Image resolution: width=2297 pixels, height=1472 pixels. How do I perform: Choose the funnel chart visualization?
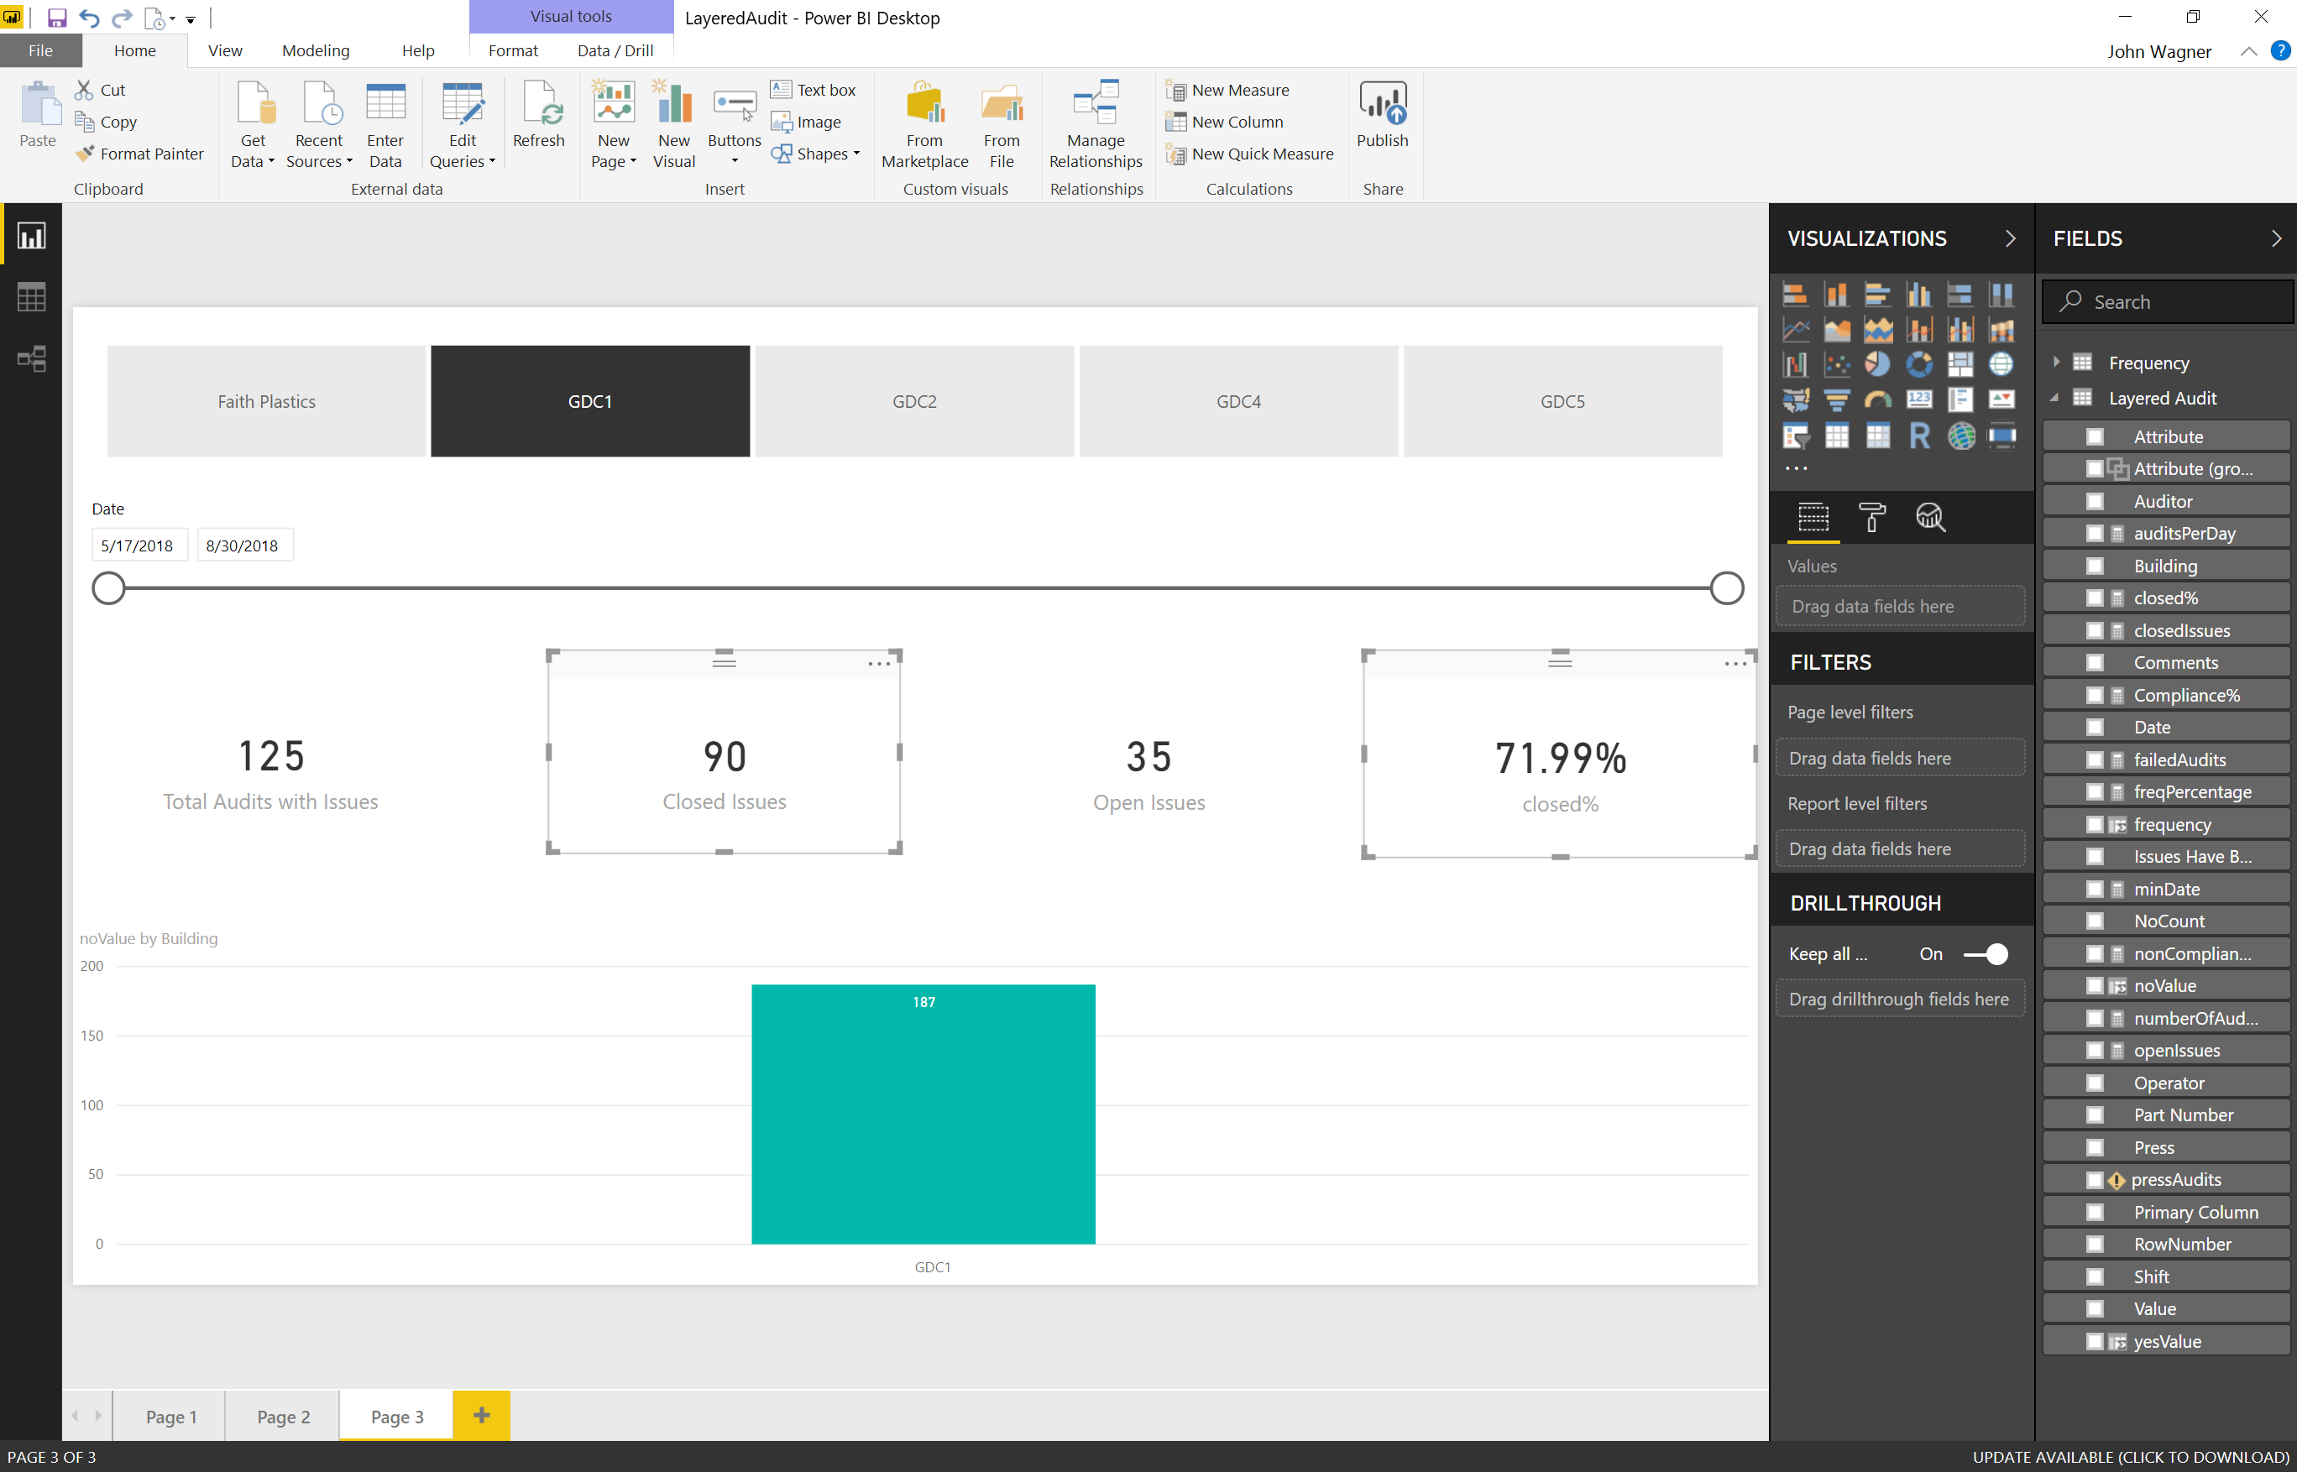1836,399
